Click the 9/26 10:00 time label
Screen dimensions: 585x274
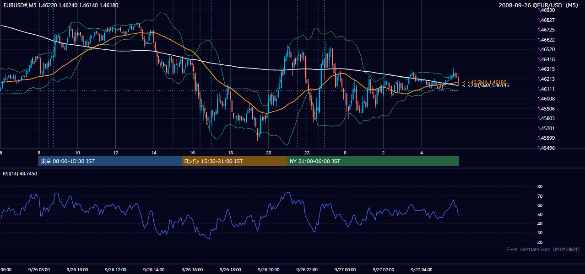[x=77, y=270]
